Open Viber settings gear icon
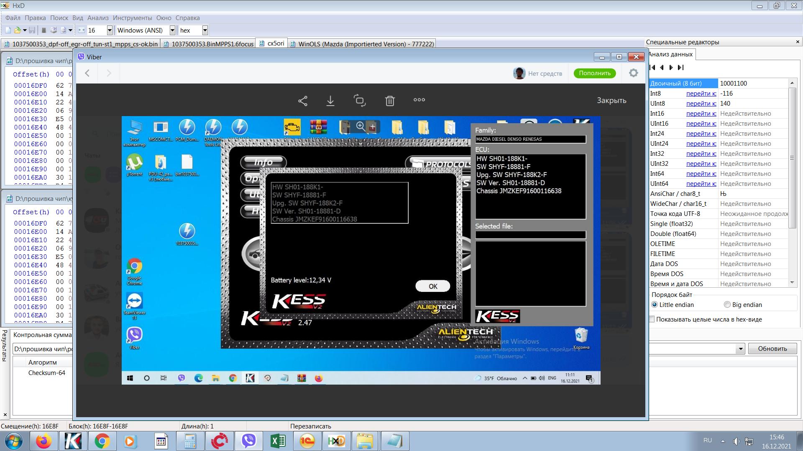 click(633, 73)
